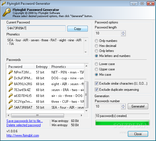Toggle Exclude similar characters checkbox
Viewport: 156px width, 141px height.
pyautogui.click(x=96, y=83)
